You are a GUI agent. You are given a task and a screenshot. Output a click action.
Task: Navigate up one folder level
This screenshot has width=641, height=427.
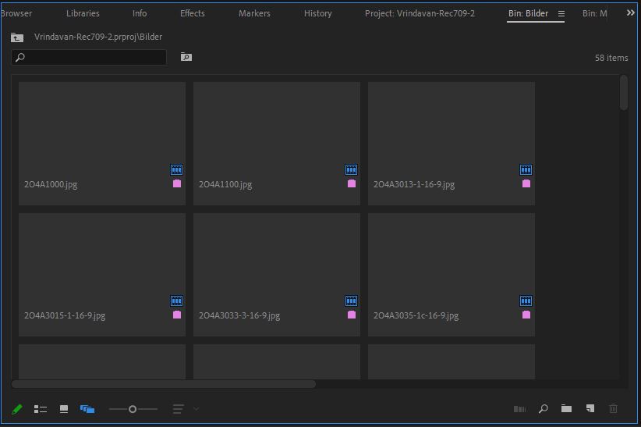(17, 37)
